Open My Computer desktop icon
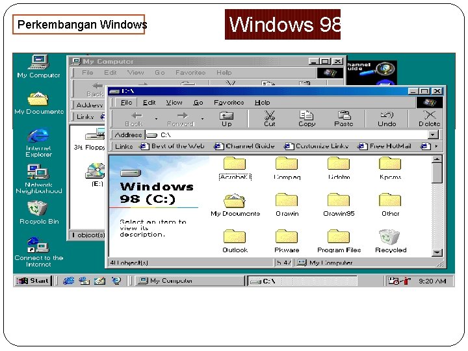 (x=38, y=66)
